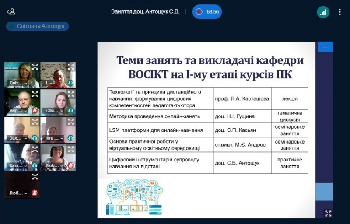Viewport: 350px width, 224px height.
Task: Click the session title Заняття доц. Антощук С.В.
Action: tap(145, 12)
